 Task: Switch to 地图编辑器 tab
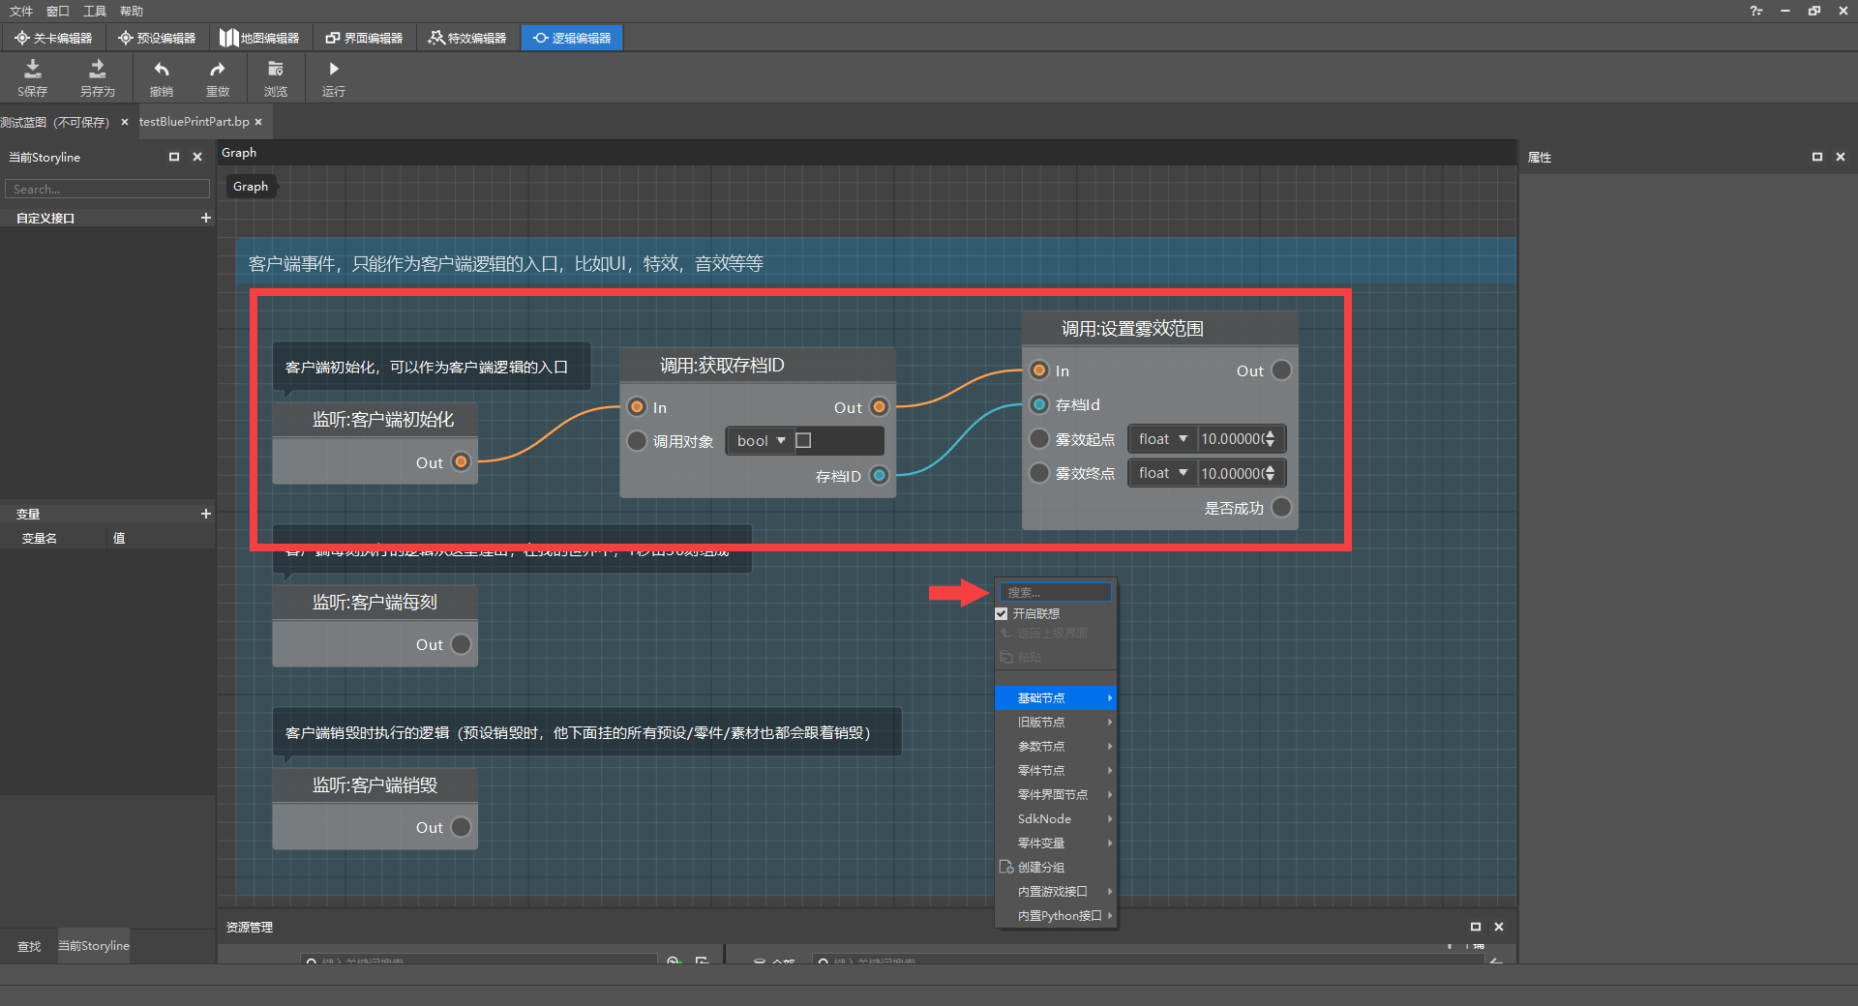point(259,38)
